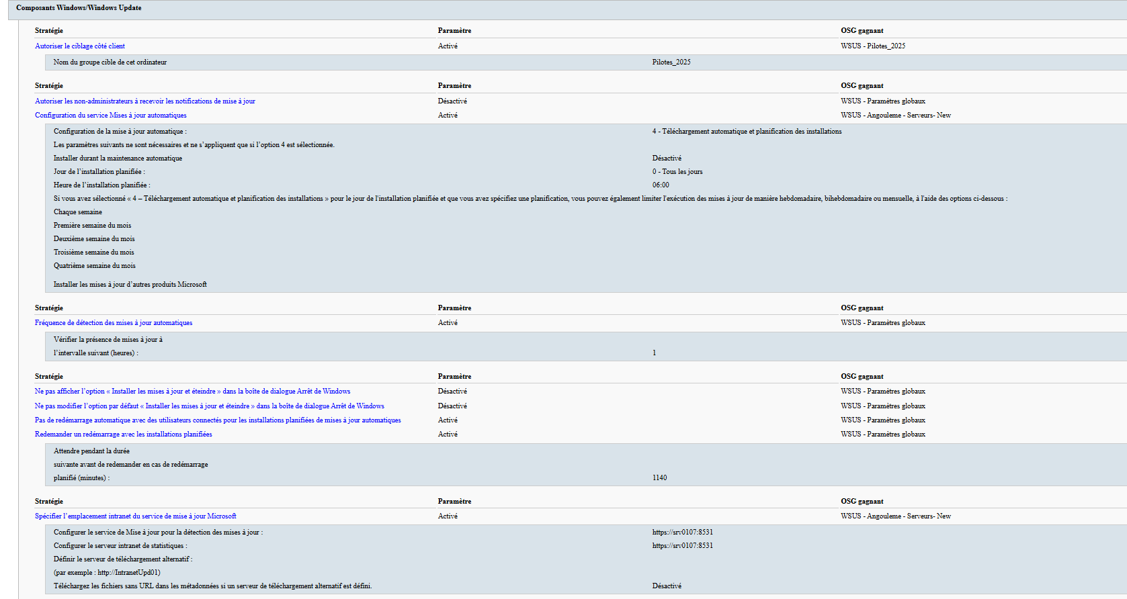This screenshot has width=1127, height=599.
Task: Click 'Installer les mises à jour d'autres produits Microsoft'
Action: coord(130,285)
